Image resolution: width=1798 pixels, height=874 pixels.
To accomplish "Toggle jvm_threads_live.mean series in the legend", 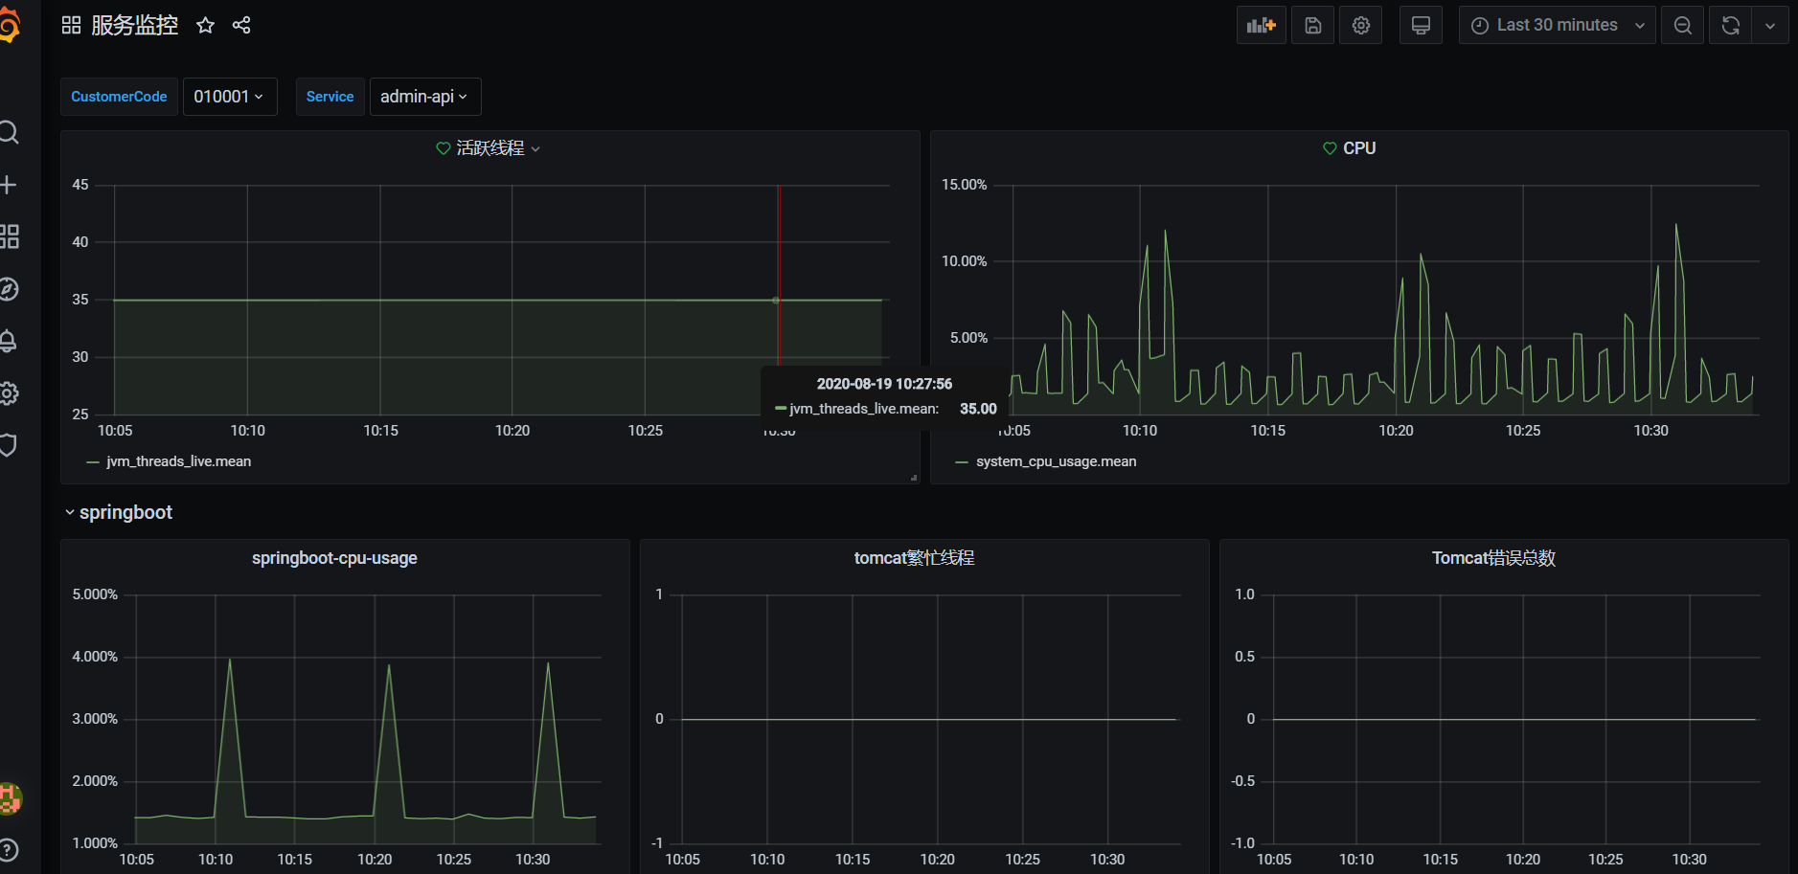I will point(176,460).
